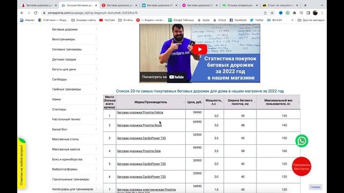Image resolution: width=344 pixels, height=193 pixels.
Task: Close the active Лучшие беговые tab
Action: click(96, 5)
